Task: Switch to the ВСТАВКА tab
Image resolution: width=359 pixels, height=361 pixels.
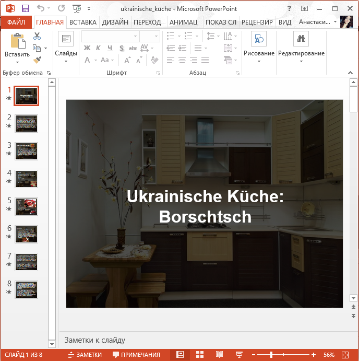Action: point(83,22)
